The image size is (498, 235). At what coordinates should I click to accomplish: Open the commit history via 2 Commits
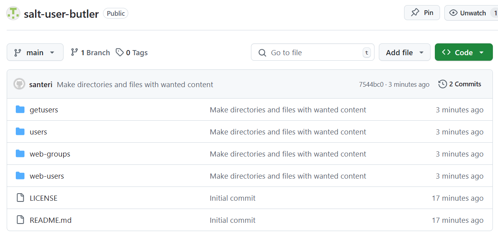point(460,84)
